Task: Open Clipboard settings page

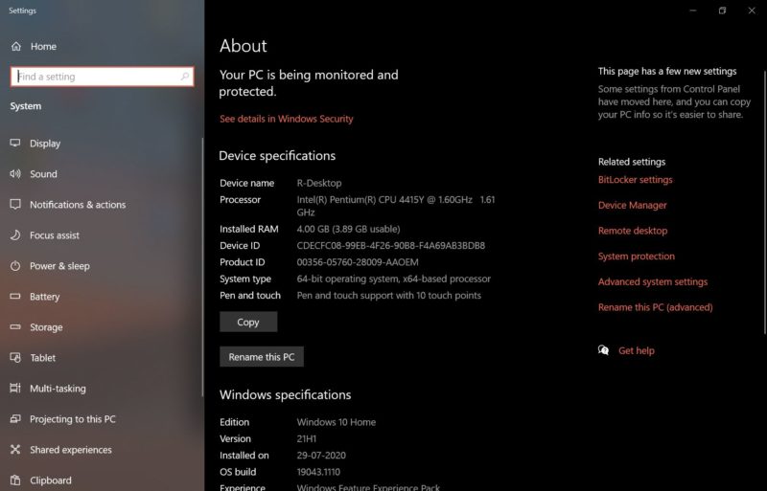Action: tap(51, 480)
